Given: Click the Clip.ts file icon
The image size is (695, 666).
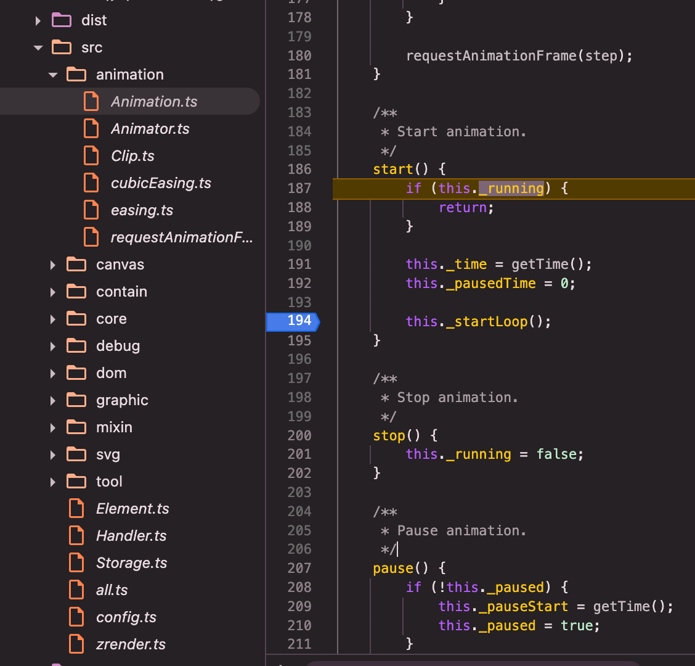Looking at the screenshot, I should pyautogui.click(x=91, y=156).
